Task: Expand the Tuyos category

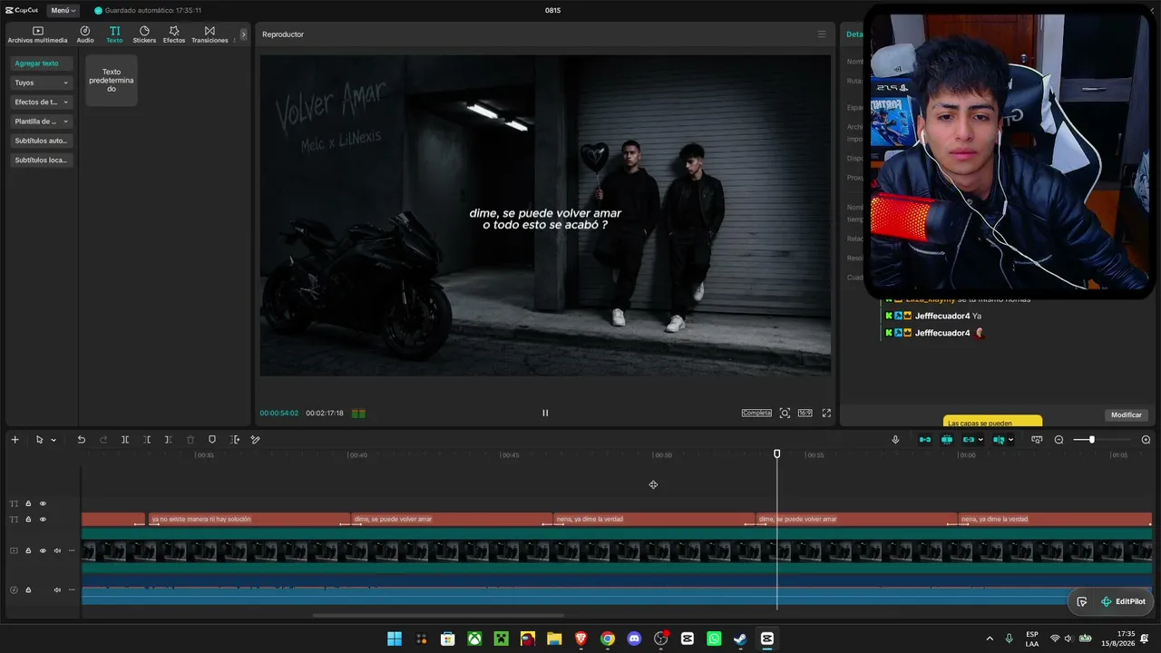Action: click(x=42, y=83)
